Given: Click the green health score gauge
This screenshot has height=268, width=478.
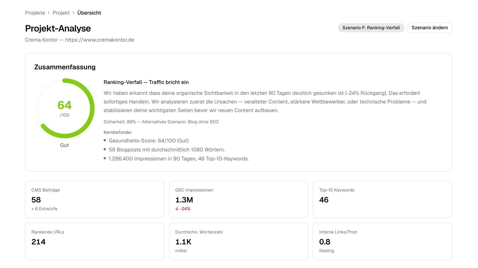Looking at the screenshot, I should (65, 108).
